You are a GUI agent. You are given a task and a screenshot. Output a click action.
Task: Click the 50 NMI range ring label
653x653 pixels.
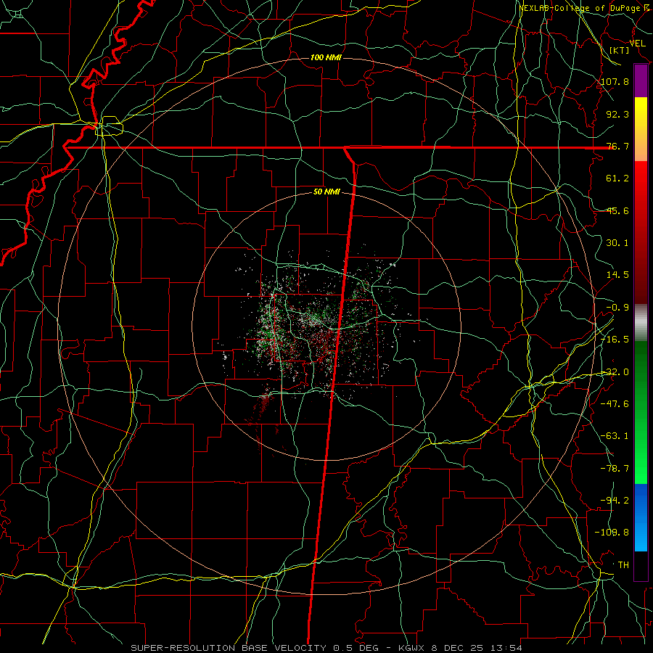pos(326,192)
